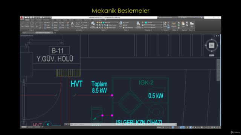Click the Measure utility tool
This screenshot has height=135, width=241.
click(x=174, y=24)
